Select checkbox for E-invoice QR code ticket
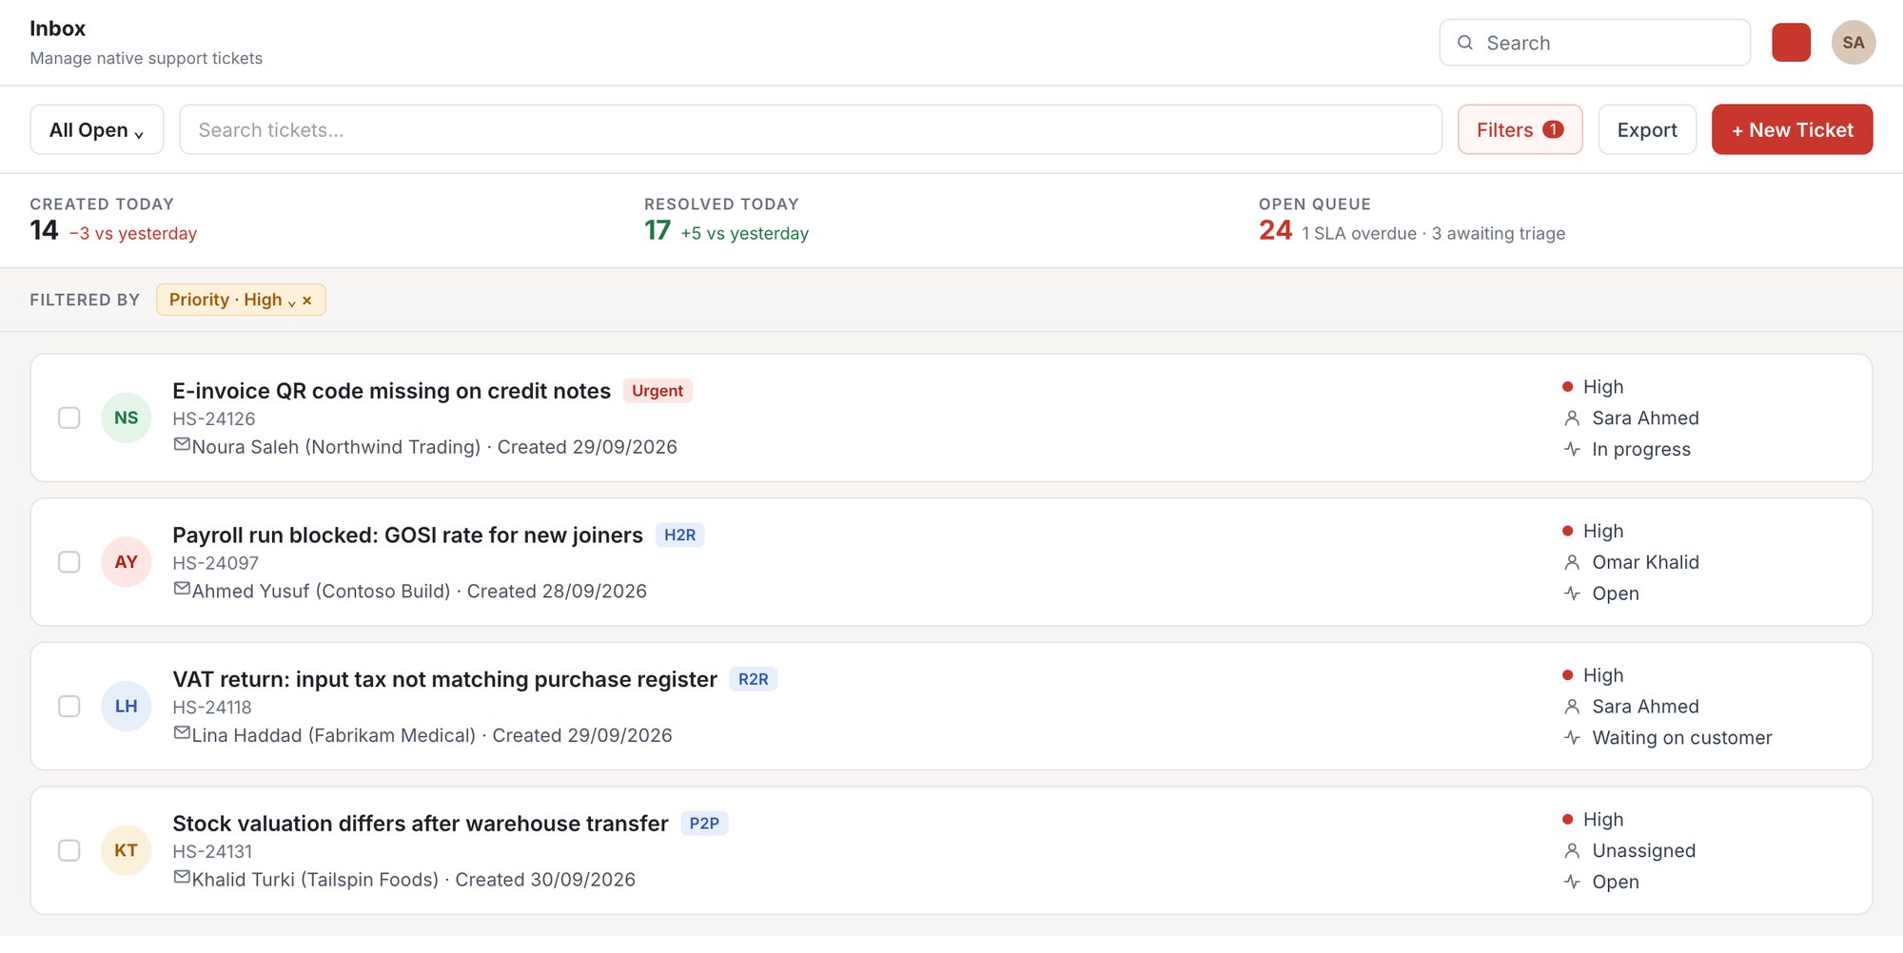 pyautogui.click(x=69, y=418)
